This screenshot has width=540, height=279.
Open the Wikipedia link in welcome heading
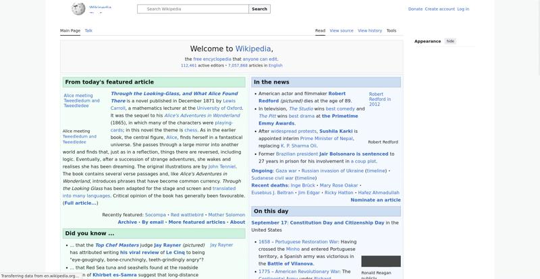point(252,49)
